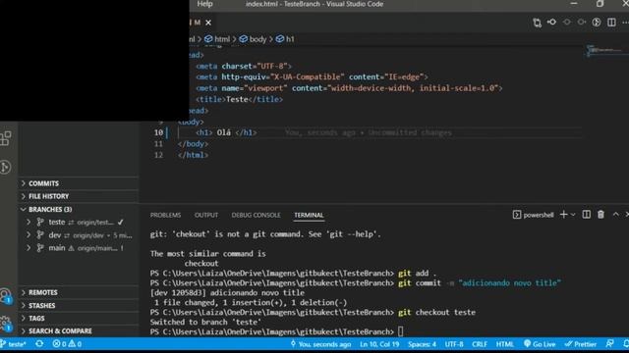Select the TERMINAL panel tab
The height and width of the screenshot is (353, 629).
coord(309,215)
